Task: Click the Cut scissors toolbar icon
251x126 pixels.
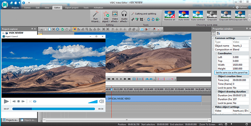Action: [42, 29]
